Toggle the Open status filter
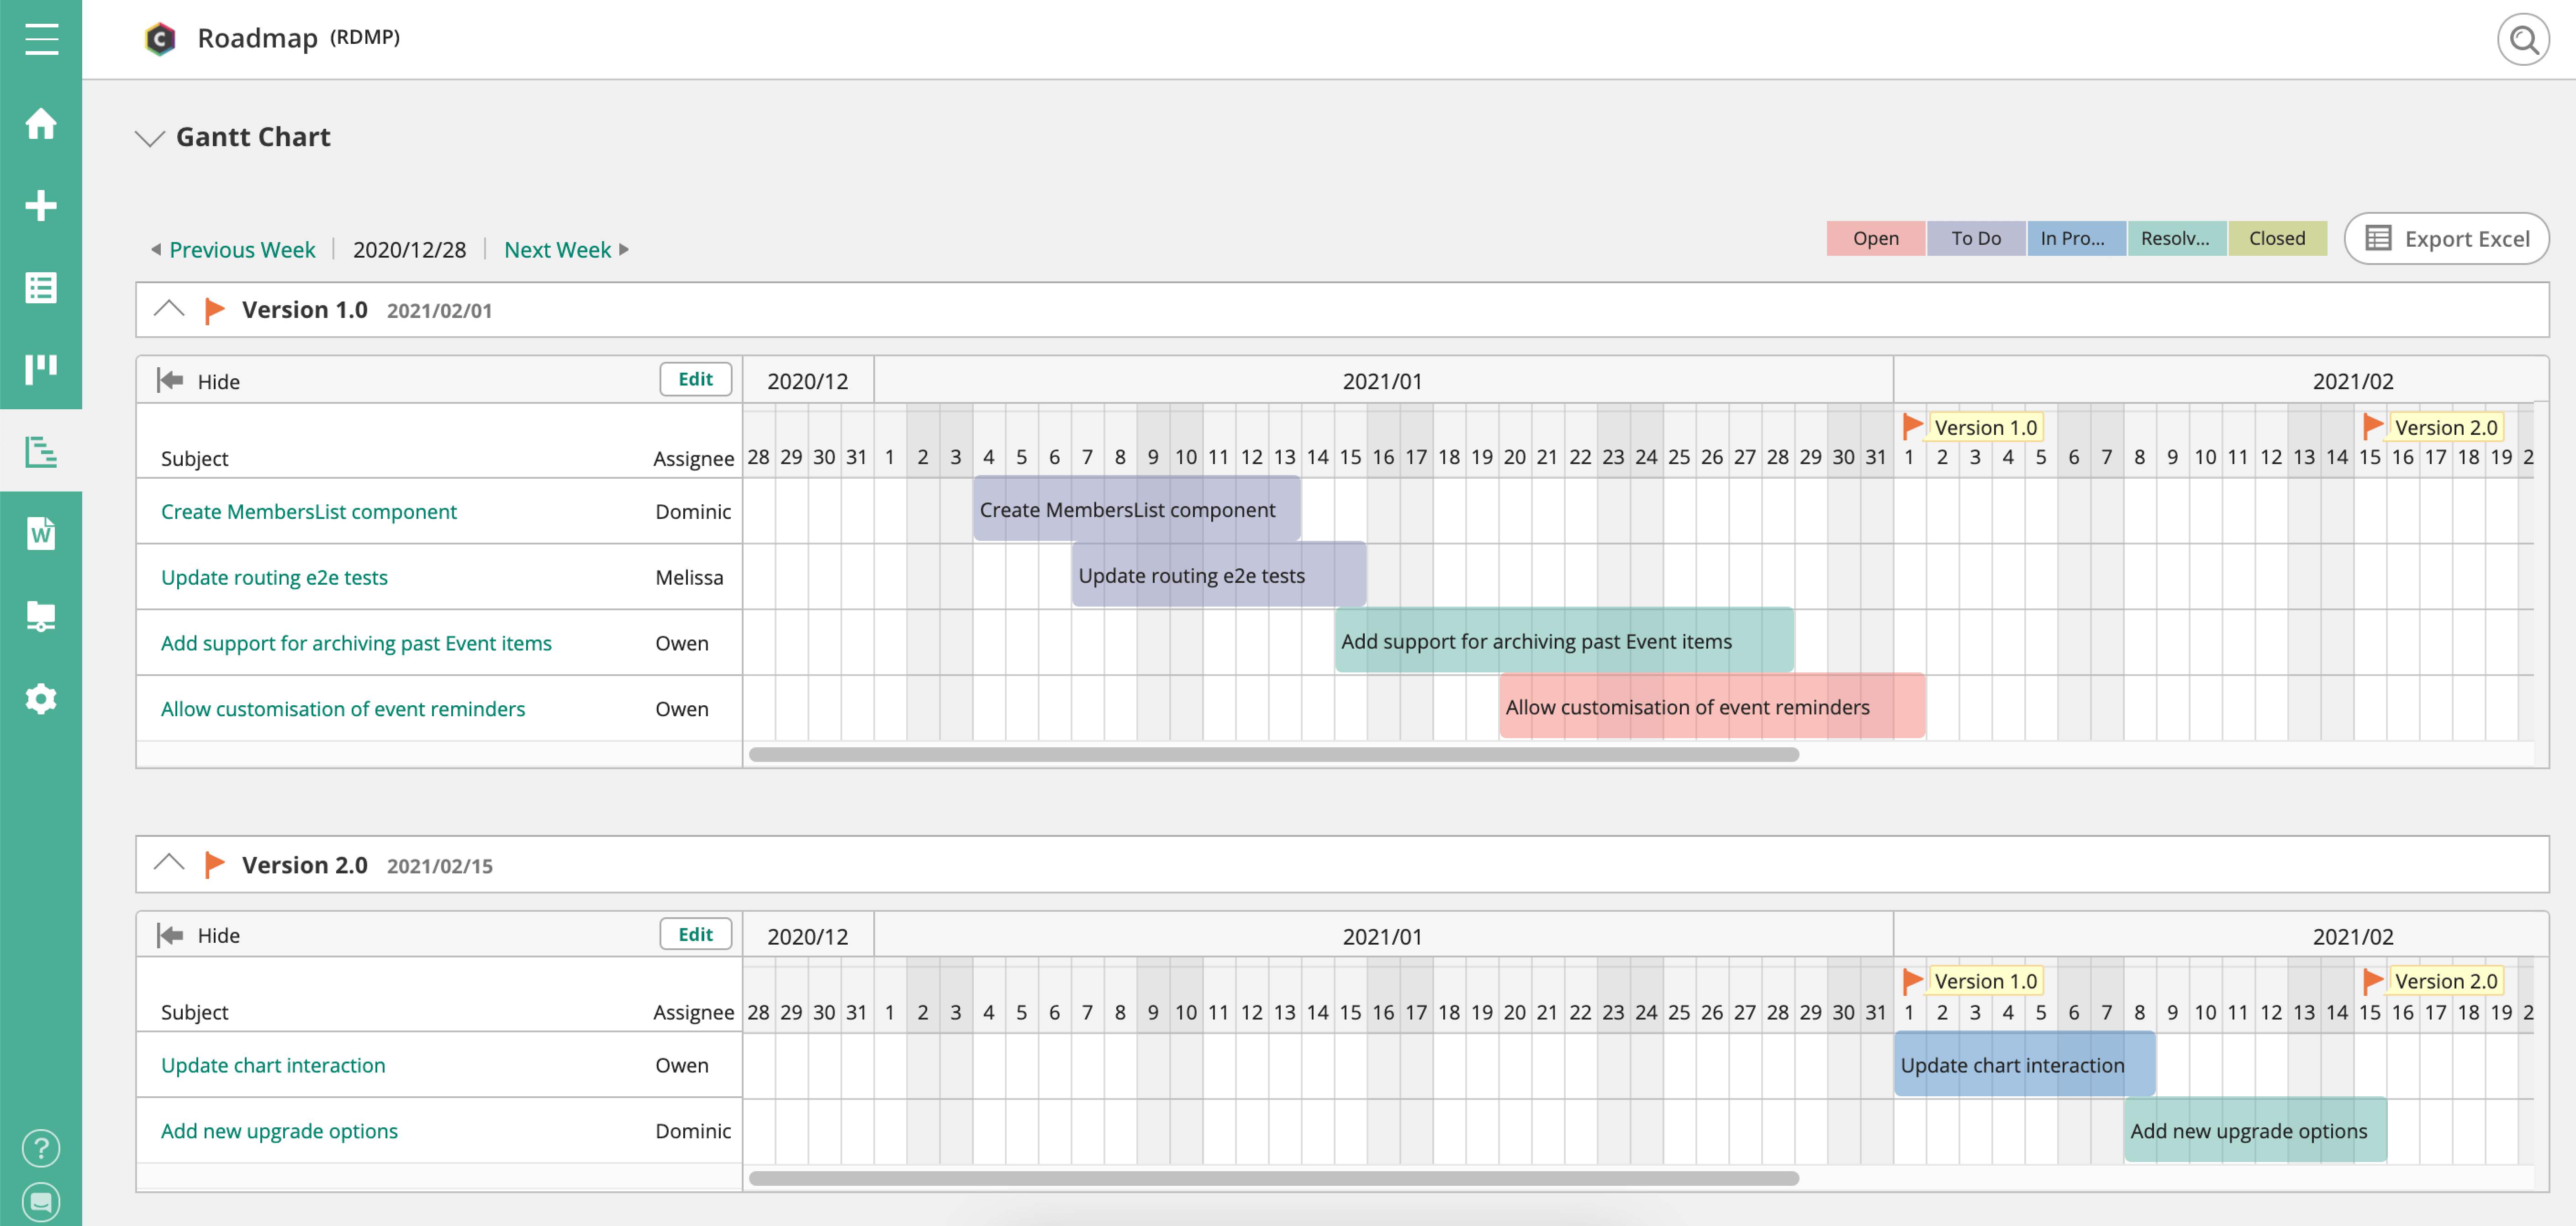 1875,239
